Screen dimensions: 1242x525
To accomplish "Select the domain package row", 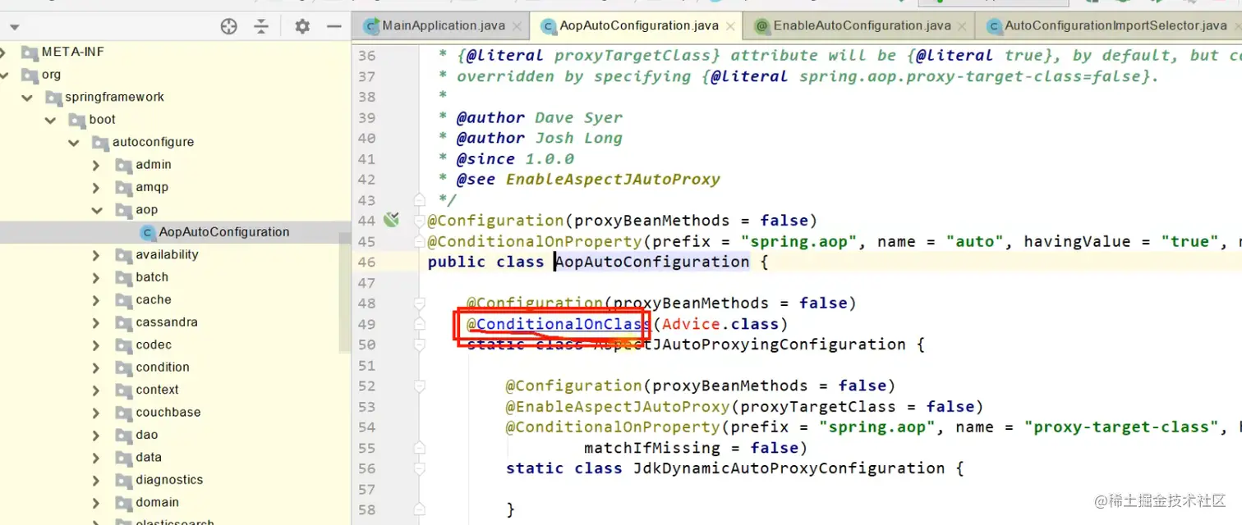I will click(x=176, y=503).
